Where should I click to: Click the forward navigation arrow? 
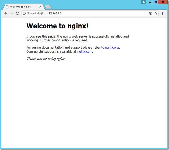click(12, 13)
